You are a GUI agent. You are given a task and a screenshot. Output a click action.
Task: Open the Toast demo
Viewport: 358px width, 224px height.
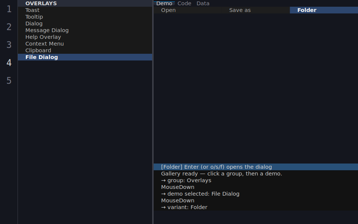[85, 10]
